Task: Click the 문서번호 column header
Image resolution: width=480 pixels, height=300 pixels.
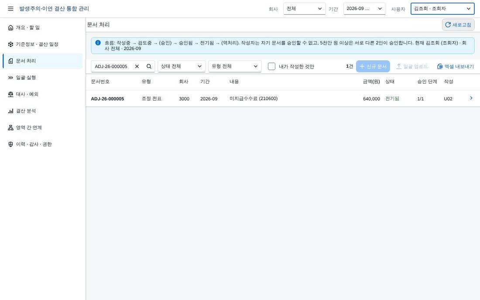Action: pyautogui.click(x=100, y=82)
